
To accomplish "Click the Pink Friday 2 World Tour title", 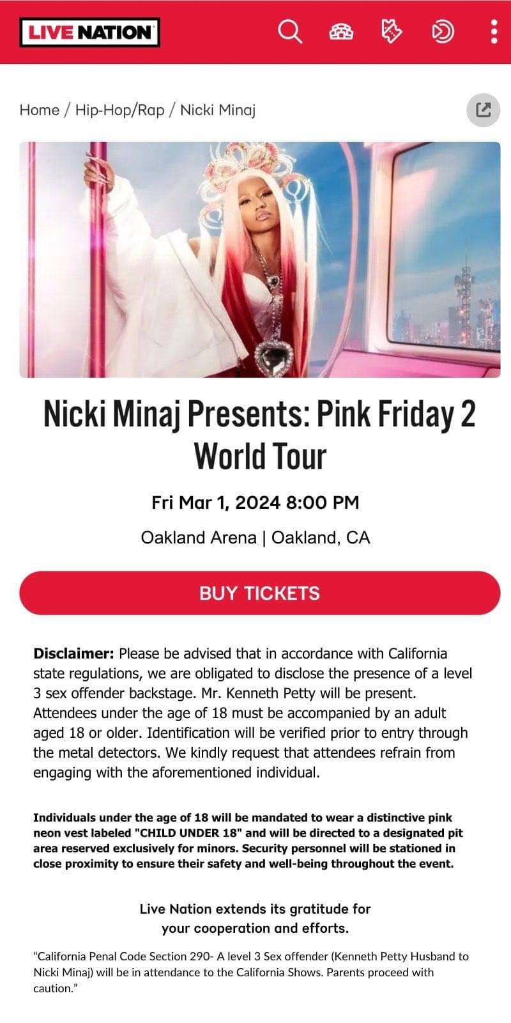I will click(259, 435).
